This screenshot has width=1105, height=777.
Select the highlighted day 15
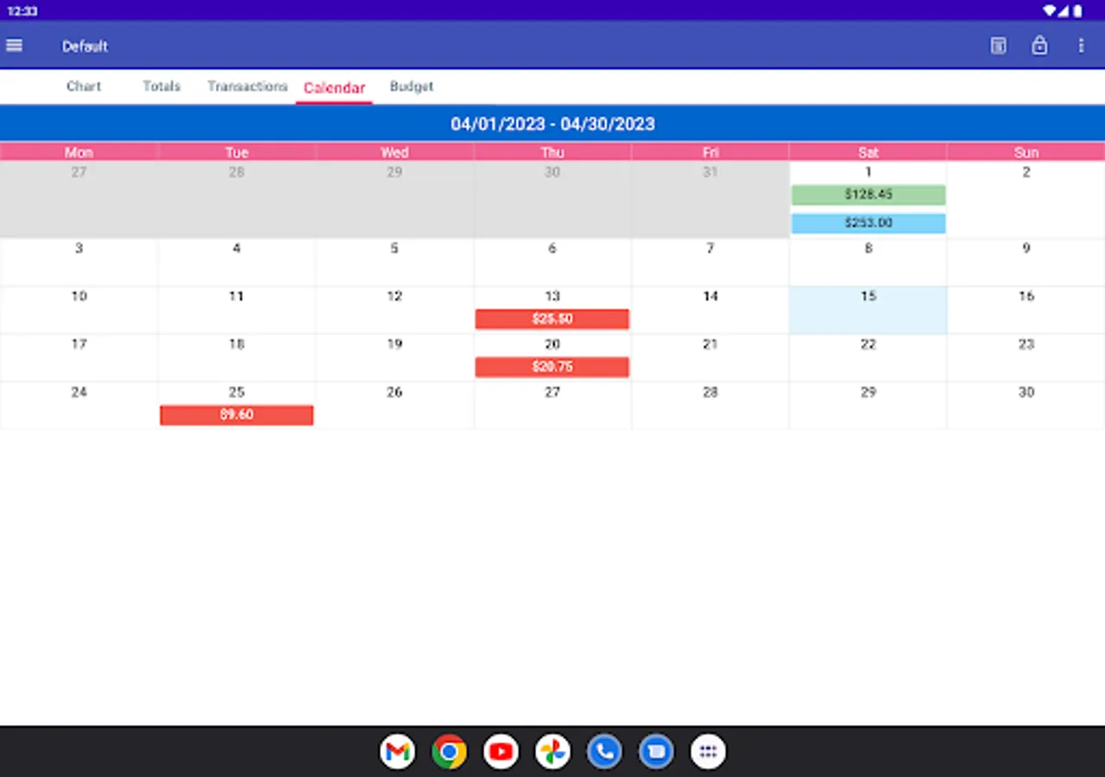click(x=868, y=310)
